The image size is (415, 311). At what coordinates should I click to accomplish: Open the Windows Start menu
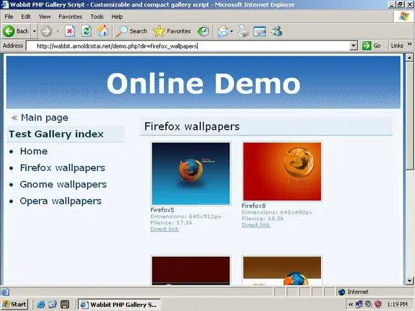tap(14, 305)
